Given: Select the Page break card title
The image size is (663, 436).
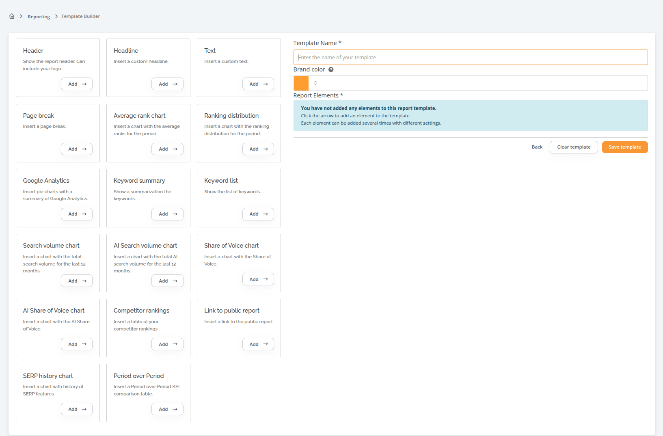Looking at the screenshot, I should tap(38, 116).
